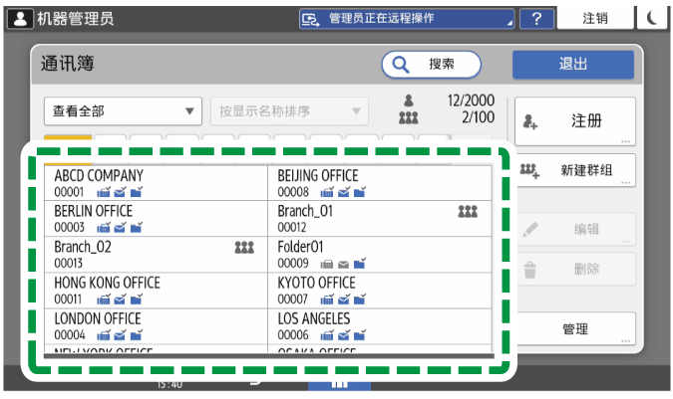Select the BEIJING OFFICE address entry

pos(380,184)
